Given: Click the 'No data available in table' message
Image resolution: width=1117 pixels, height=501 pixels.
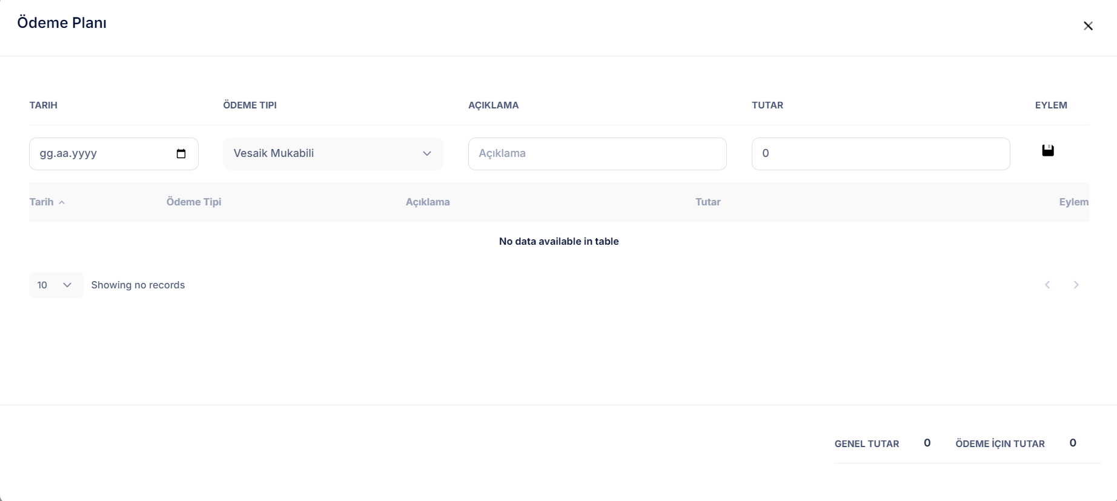Looking at the screenshot, I should pyautogui.click(x=558, y=242).
